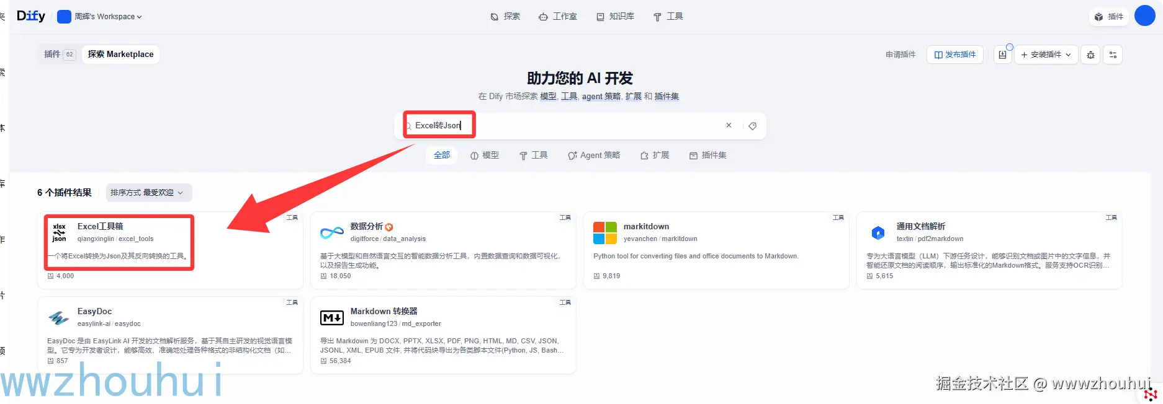This screenshot has width=1163, height=404.
Task: Select the 插件集 category filter
Action: 708,156
